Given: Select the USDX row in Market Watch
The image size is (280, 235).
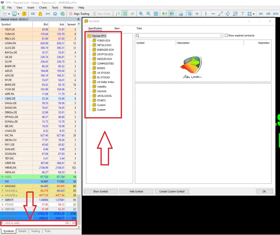Looking at the screenshot, I should click(x=39, y=177).
